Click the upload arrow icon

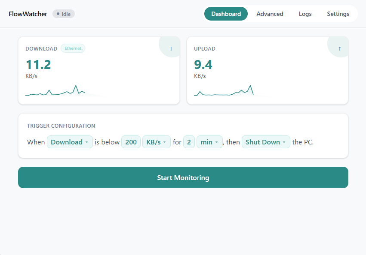[339, 48]
